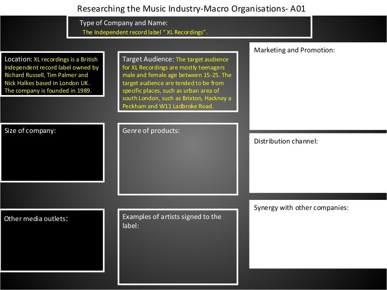Click the blank area of the Synergy box
The width and height of the screenshot is (387, 290).
coord(317,242)
